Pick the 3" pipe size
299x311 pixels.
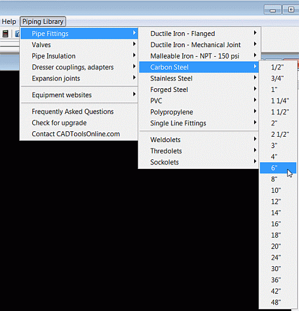tap(278, 146)
